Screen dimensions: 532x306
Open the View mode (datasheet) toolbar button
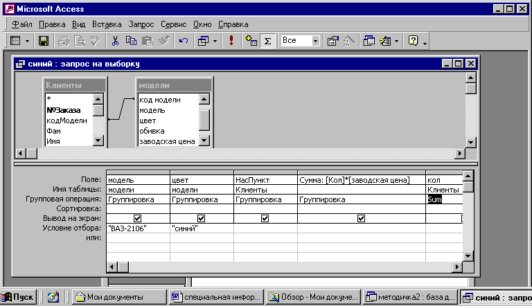click(x=15, y=41)
